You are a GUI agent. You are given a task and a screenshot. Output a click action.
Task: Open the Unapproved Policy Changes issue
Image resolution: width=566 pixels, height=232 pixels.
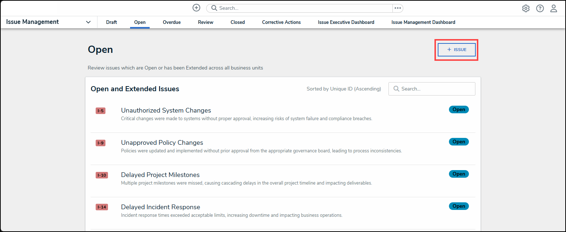pos(162,143)
